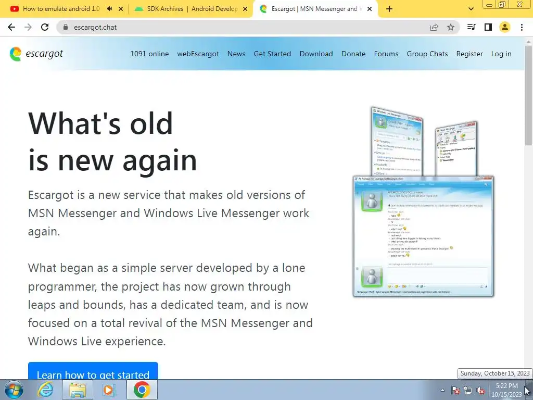The height and width of the screenshot is (400, 533).
Task: Switch to the YouTube 'How to emulate android' tab
Action: 61,9
